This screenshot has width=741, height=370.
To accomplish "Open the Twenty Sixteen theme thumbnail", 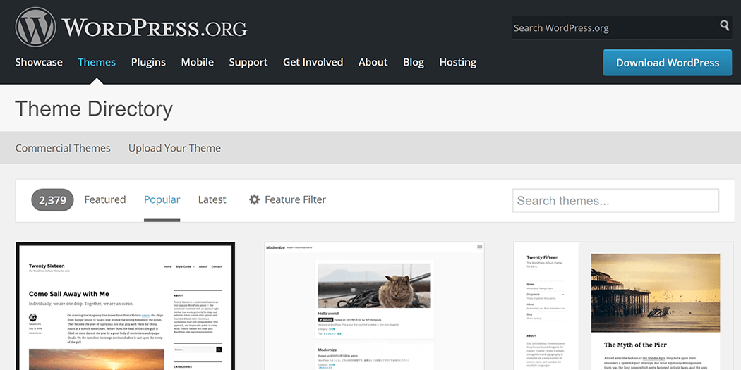I will [126, 307].
